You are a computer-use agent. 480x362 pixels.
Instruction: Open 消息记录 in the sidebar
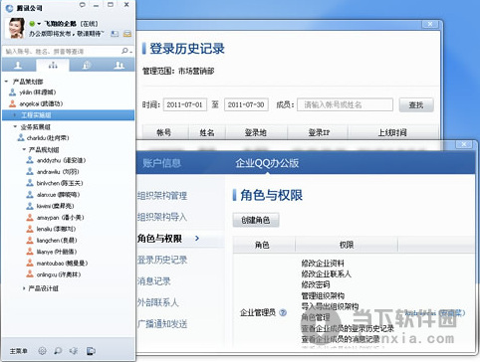pyautogui.click(x=154, y=281)
